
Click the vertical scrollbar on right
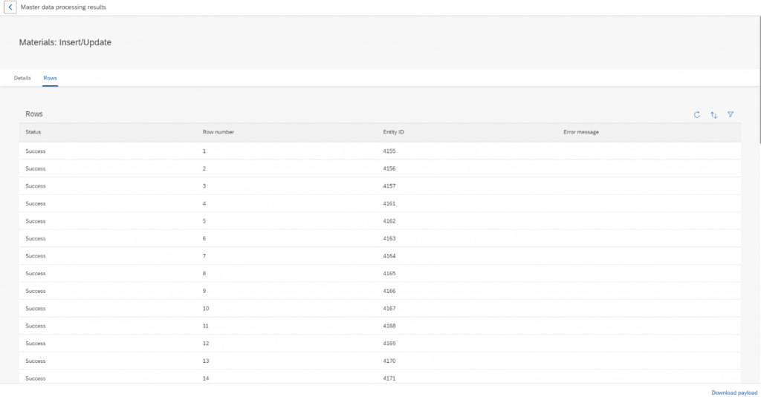click(759, 80)
